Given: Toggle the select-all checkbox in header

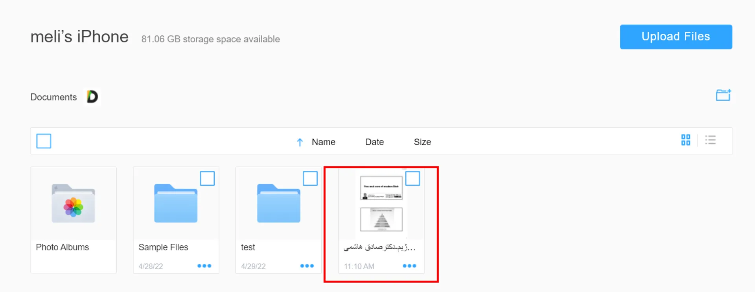Looking at the screenshot, I should (44, 141).
